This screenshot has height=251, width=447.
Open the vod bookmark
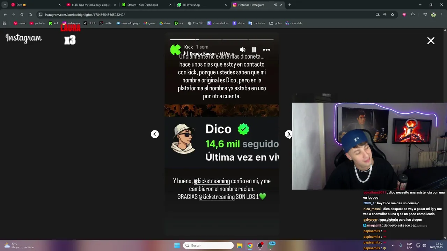(179, 23)
